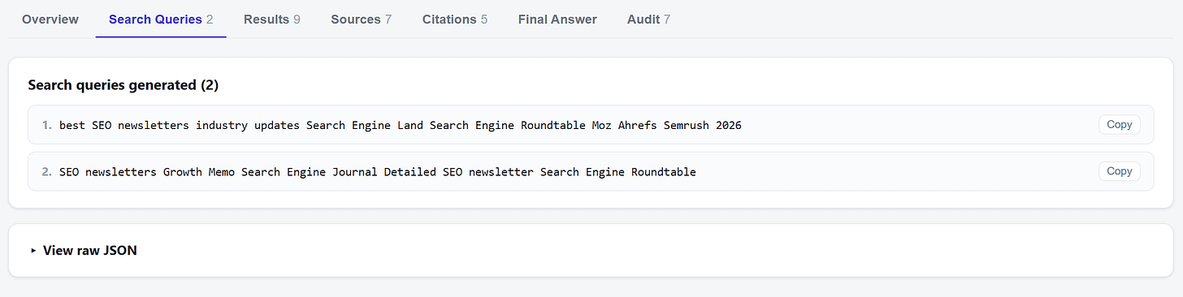1183x297 pixels.
Task: Copy the first search query
Action: 1119,125
